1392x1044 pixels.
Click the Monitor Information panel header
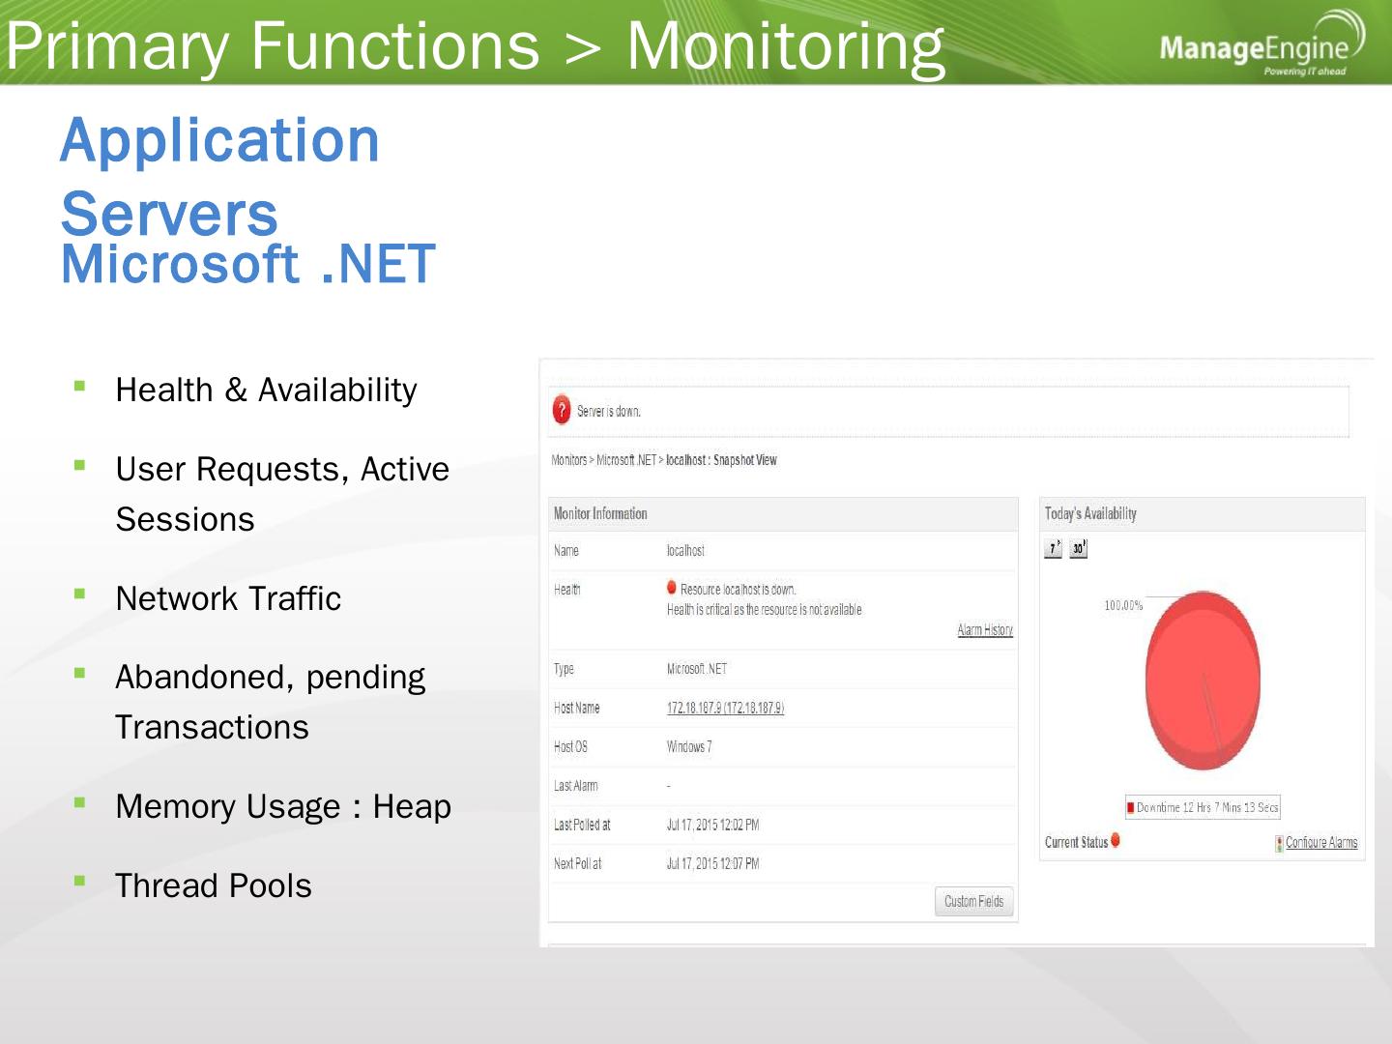pyautogui.click(x=600, y=514)
